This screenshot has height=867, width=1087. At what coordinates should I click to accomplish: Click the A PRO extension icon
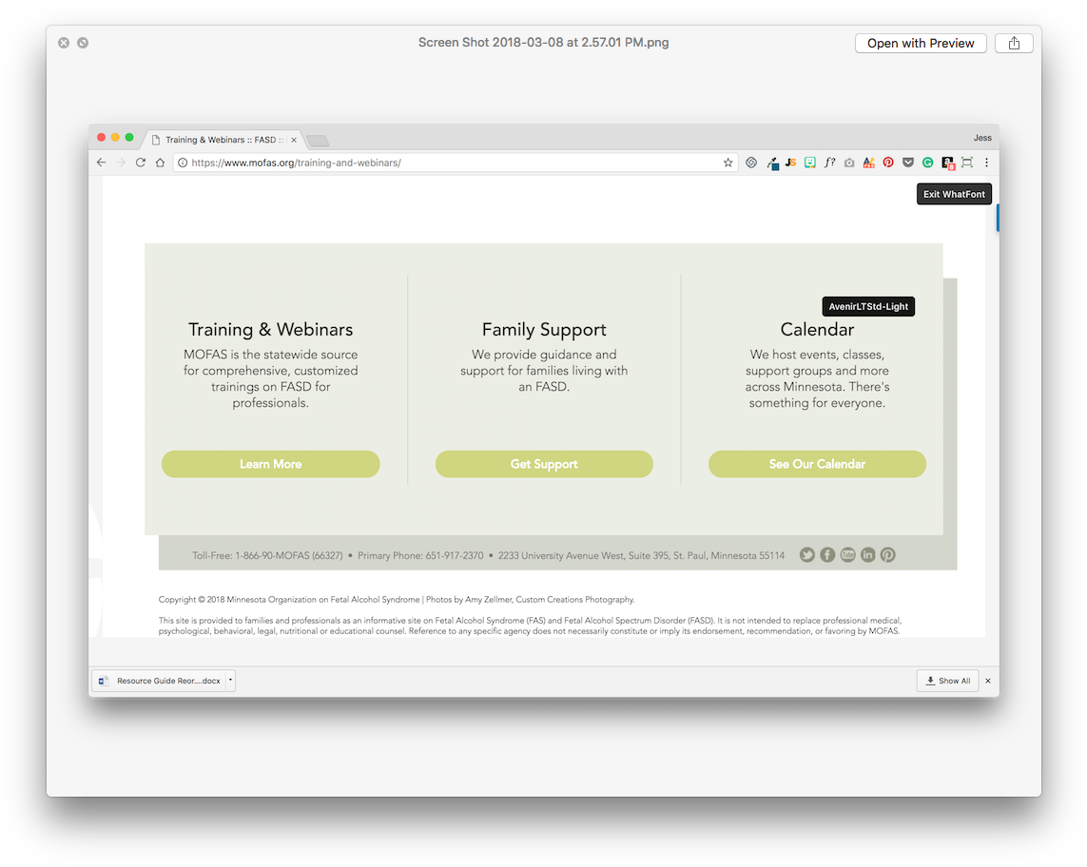point(868,163)
